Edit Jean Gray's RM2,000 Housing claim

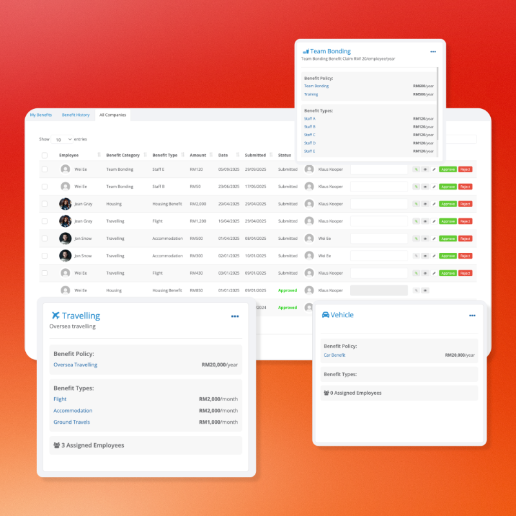[434, 204]
